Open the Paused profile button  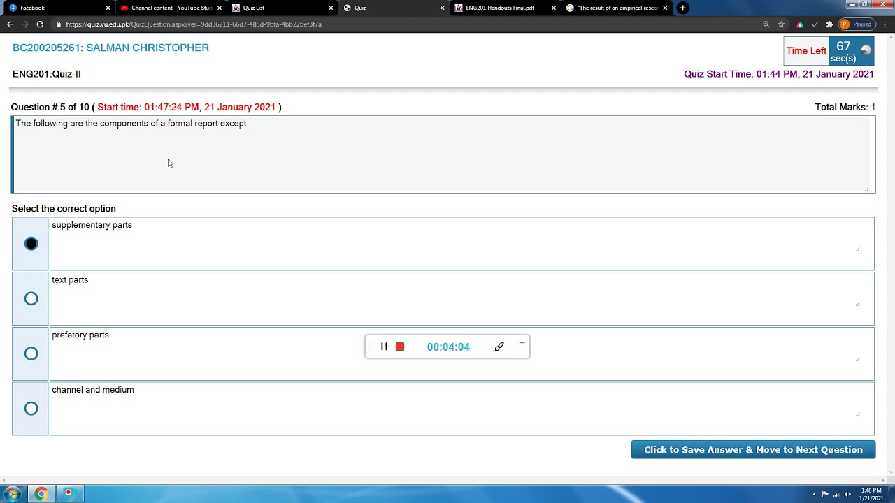coord(857,24)
